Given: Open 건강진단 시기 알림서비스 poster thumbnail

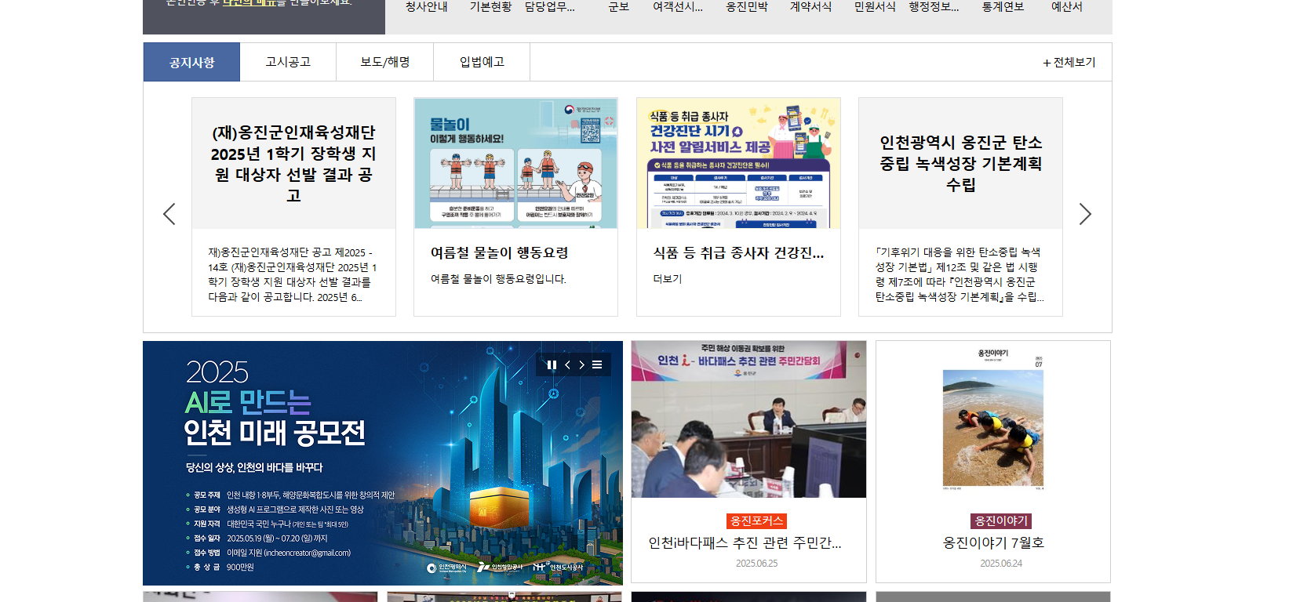Looking at the screenshot, I should click(x=738, y=163).
